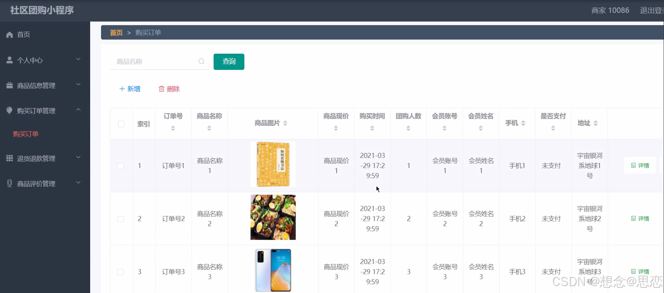Image resolution: width=664 pixels, height=293 pixels.
Task: Expand the 退货退款管理 chevron
Action: pos(78,157)
